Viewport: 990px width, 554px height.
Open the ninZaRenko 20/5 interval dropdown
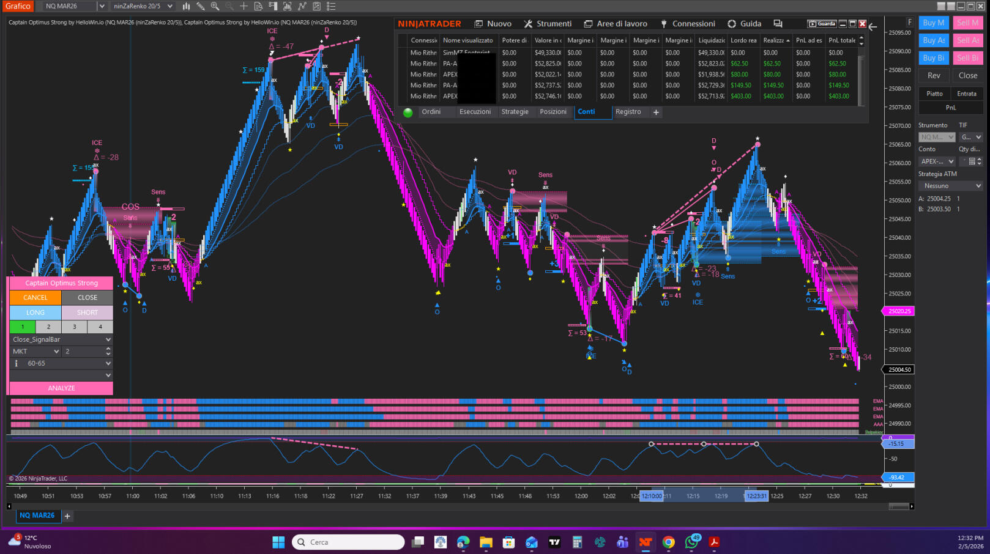(x=143, y=6)
